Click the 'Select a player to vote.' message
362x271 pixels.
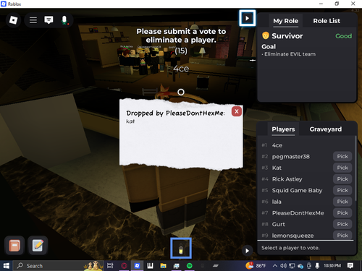[x=290, y=248]
